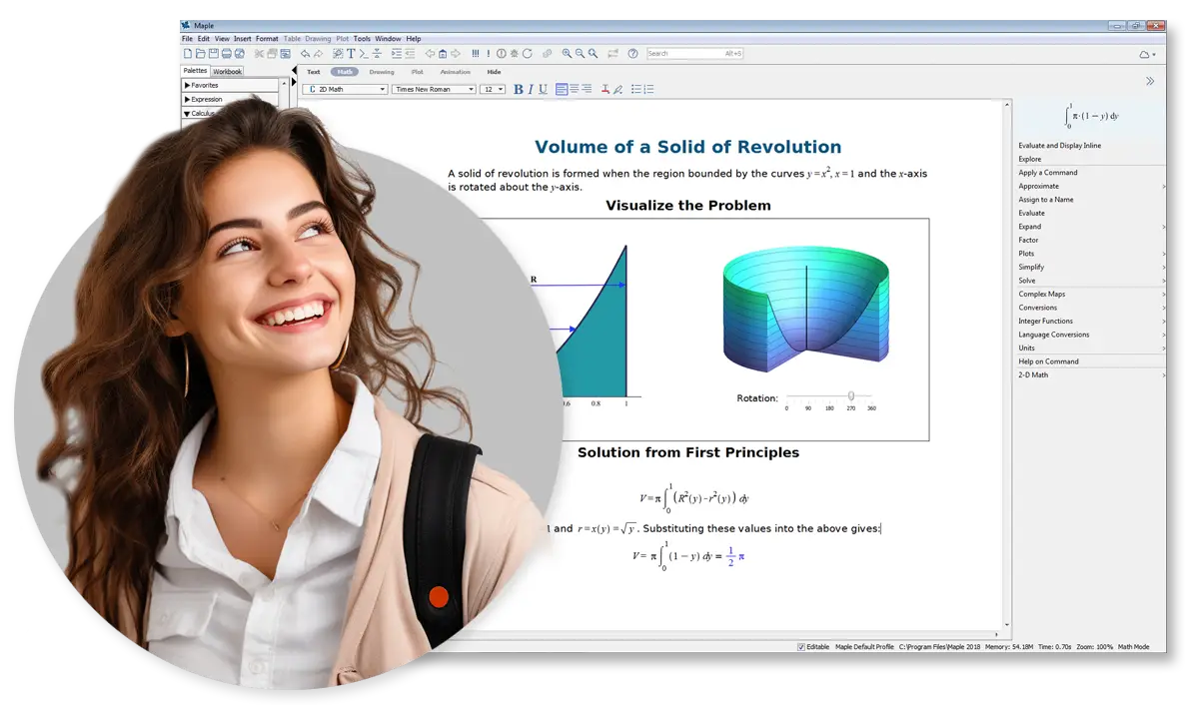Expand the Calculus palette section
Viewport: 1194px width, 705px height.
[200, 113]
